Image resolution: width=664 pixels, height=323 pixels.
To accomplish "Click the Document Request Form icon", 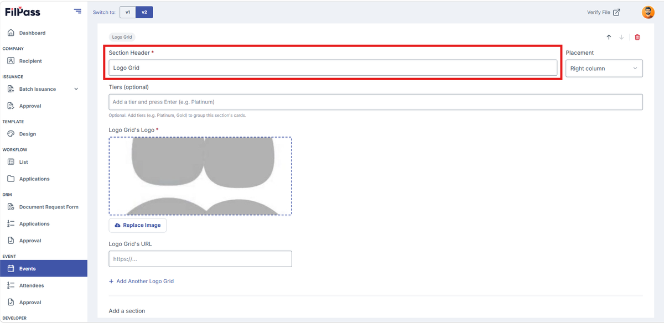I will (x=11, y=207).
